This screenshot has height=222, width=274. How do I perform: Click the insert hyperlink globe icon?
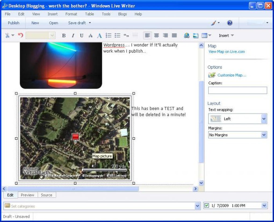click(x=187, y=36)
